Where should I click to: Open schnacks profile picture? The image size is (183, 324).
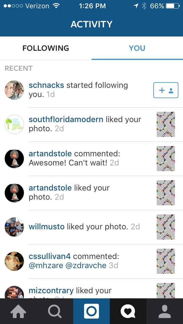[x=14, y=90]
